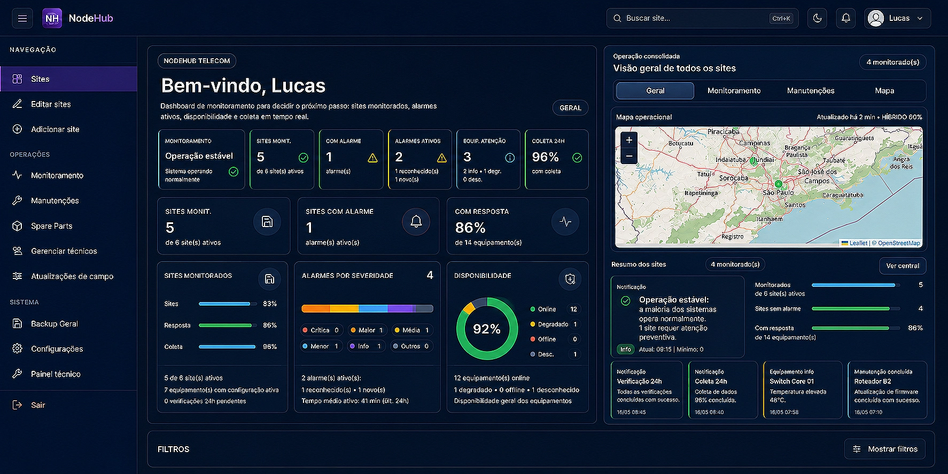Open the OpenStreetMap link
The height and width of the screenshot is (474, 948).
pos(899,243)
